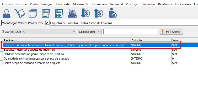Click the dollar with down arrow icon
This screenshot has width=198, height=112.
coord(85,13)
